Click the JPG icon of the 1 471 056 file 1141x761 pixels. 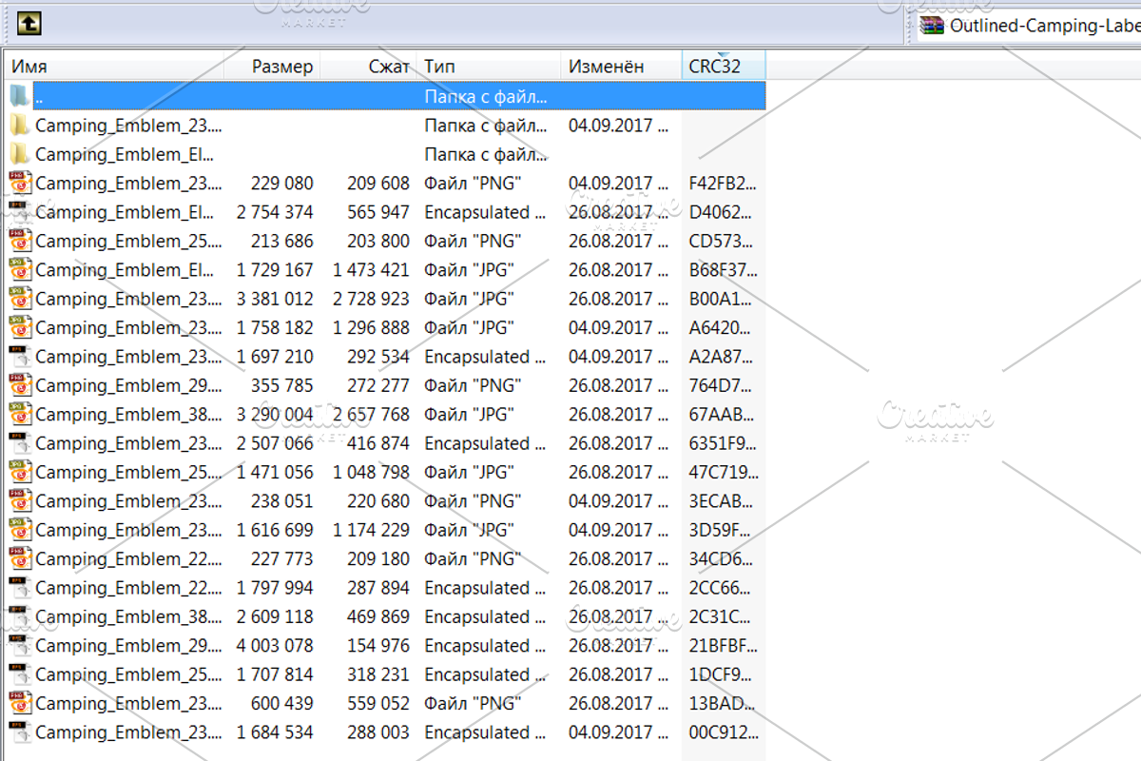tap(19, 472)
